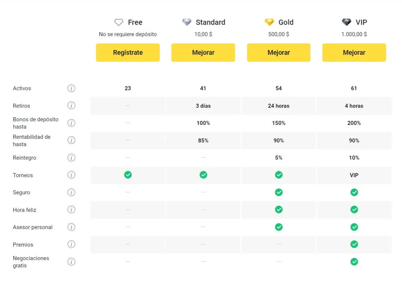Click the info icon next to Seguro

click(71, 192)
